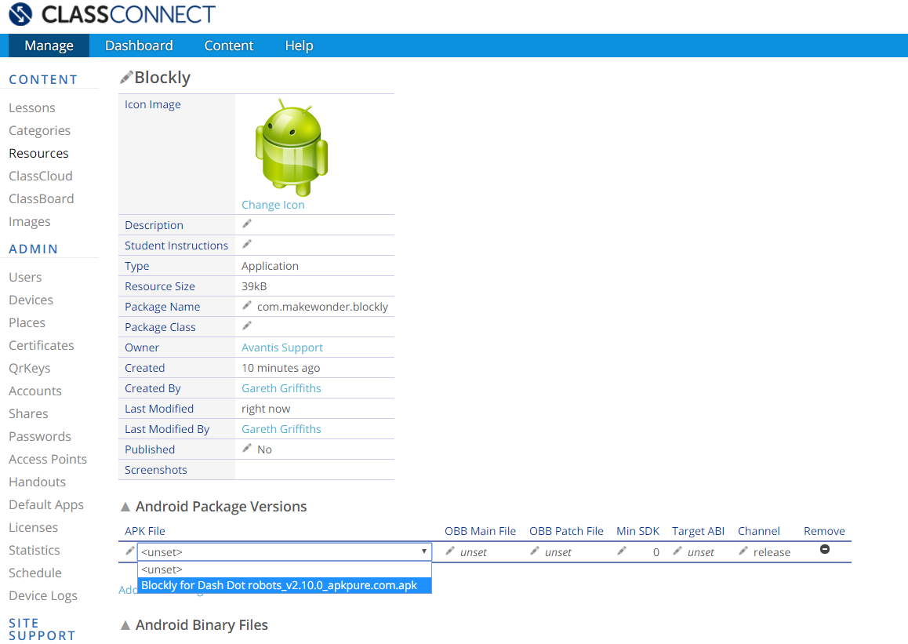Open the Dashboard tab
Screen dimensions: 908x644
pos(139,45)
